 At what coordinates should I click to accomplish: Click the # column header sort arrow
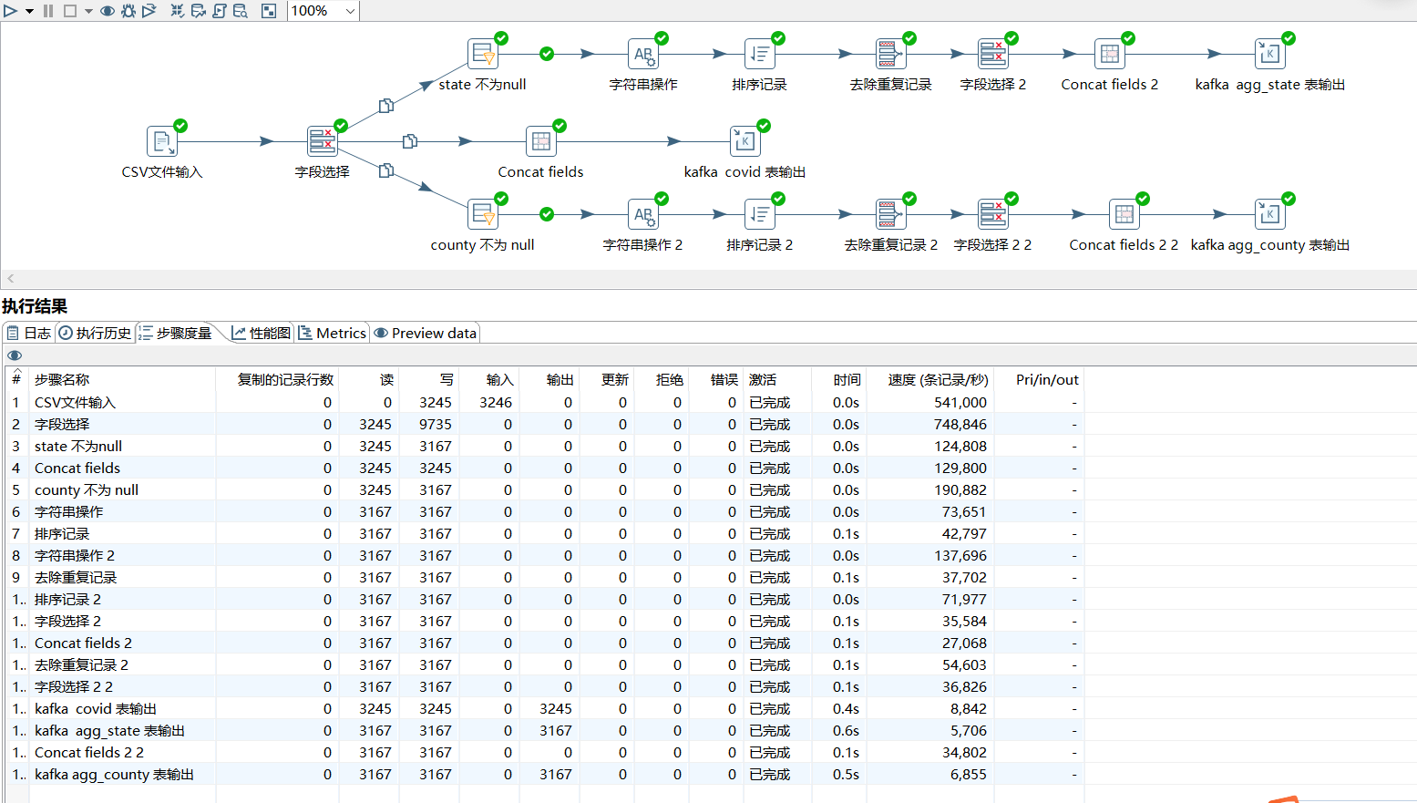[x=16, y=373]
